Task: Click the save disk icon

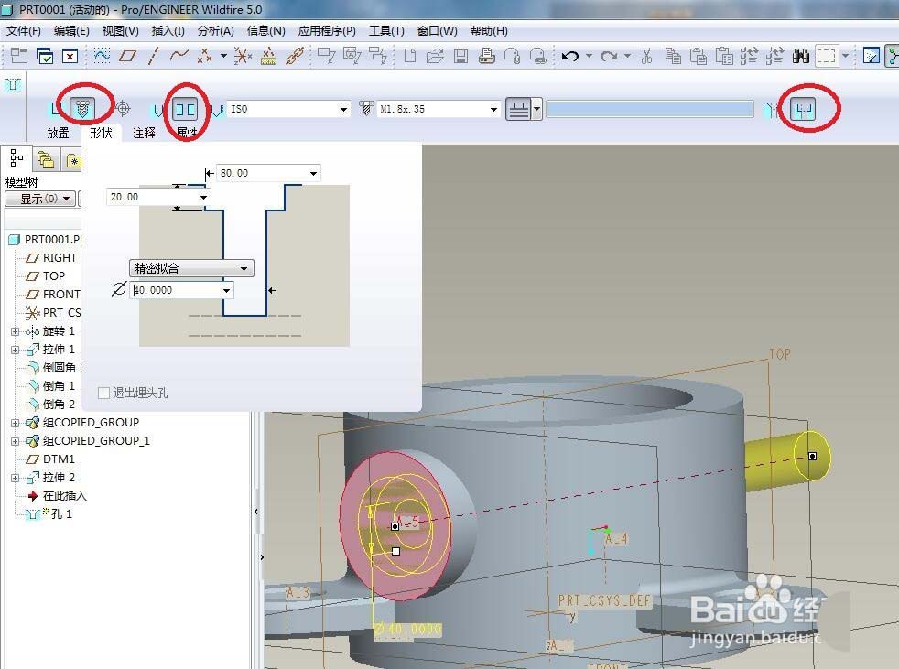Action: pos(460,56)
